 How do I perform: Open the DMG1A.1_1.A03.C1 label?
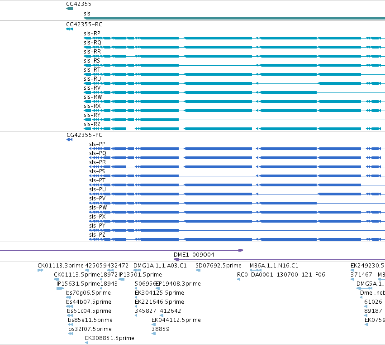(x=160, y=266)
